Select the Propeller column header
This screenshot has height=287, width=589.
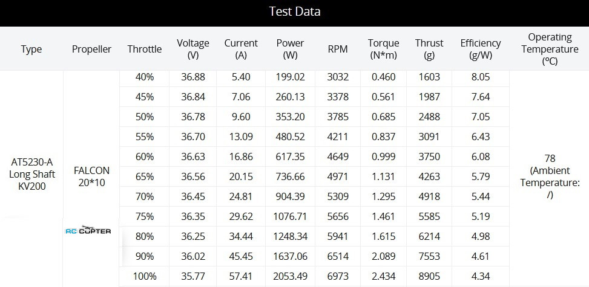pos(91,49)
